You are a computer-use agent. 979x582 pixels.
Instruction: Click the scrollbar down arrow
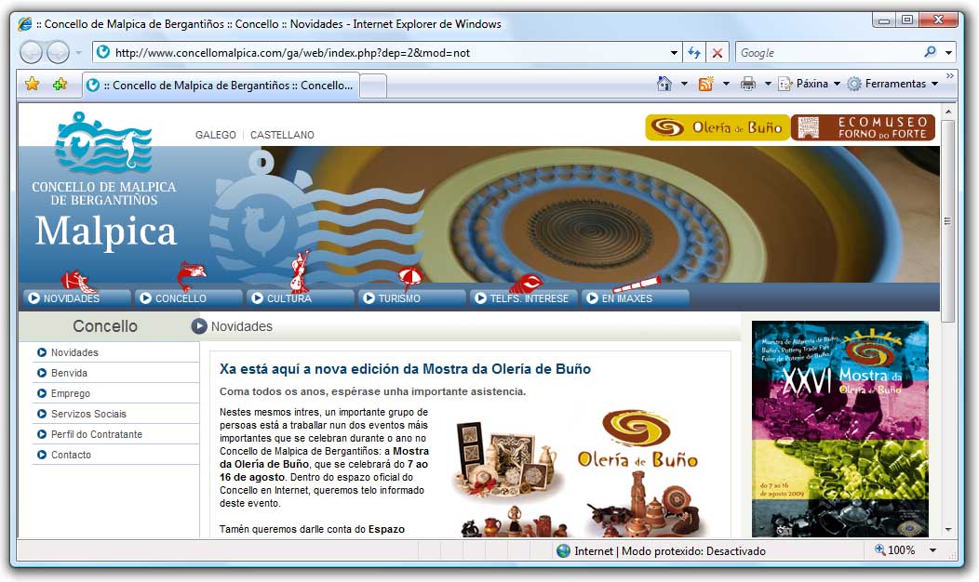(947, 530)
